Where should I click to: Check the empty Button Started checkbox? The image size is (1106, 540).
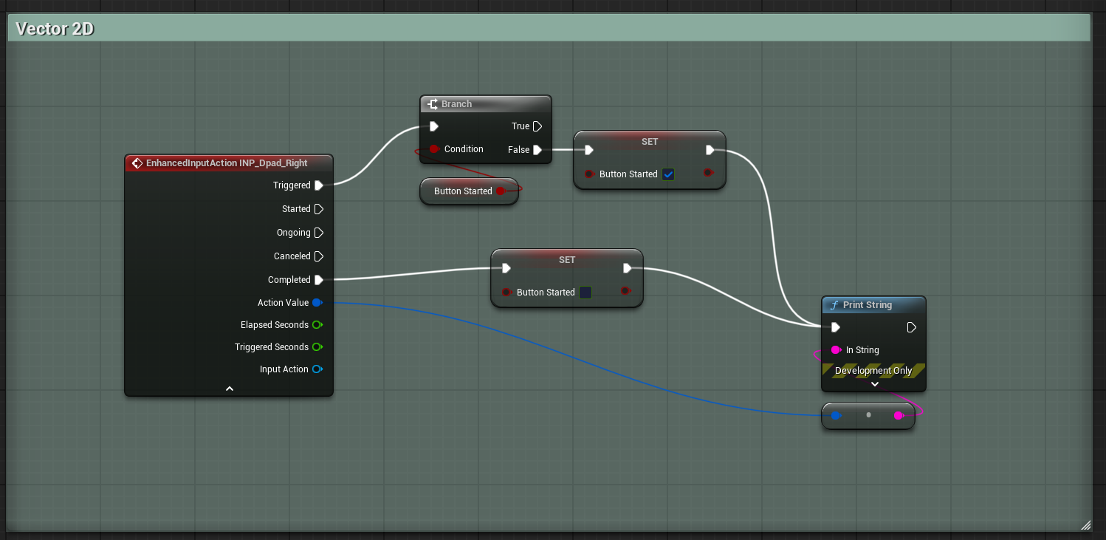[x=585, y=293]
